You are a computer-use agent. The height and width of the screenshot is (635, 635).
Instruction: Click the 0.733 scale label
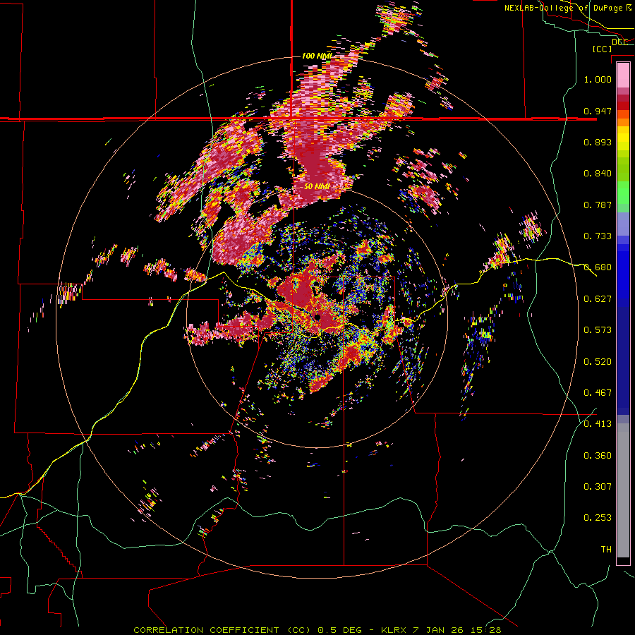coord(598,236)
